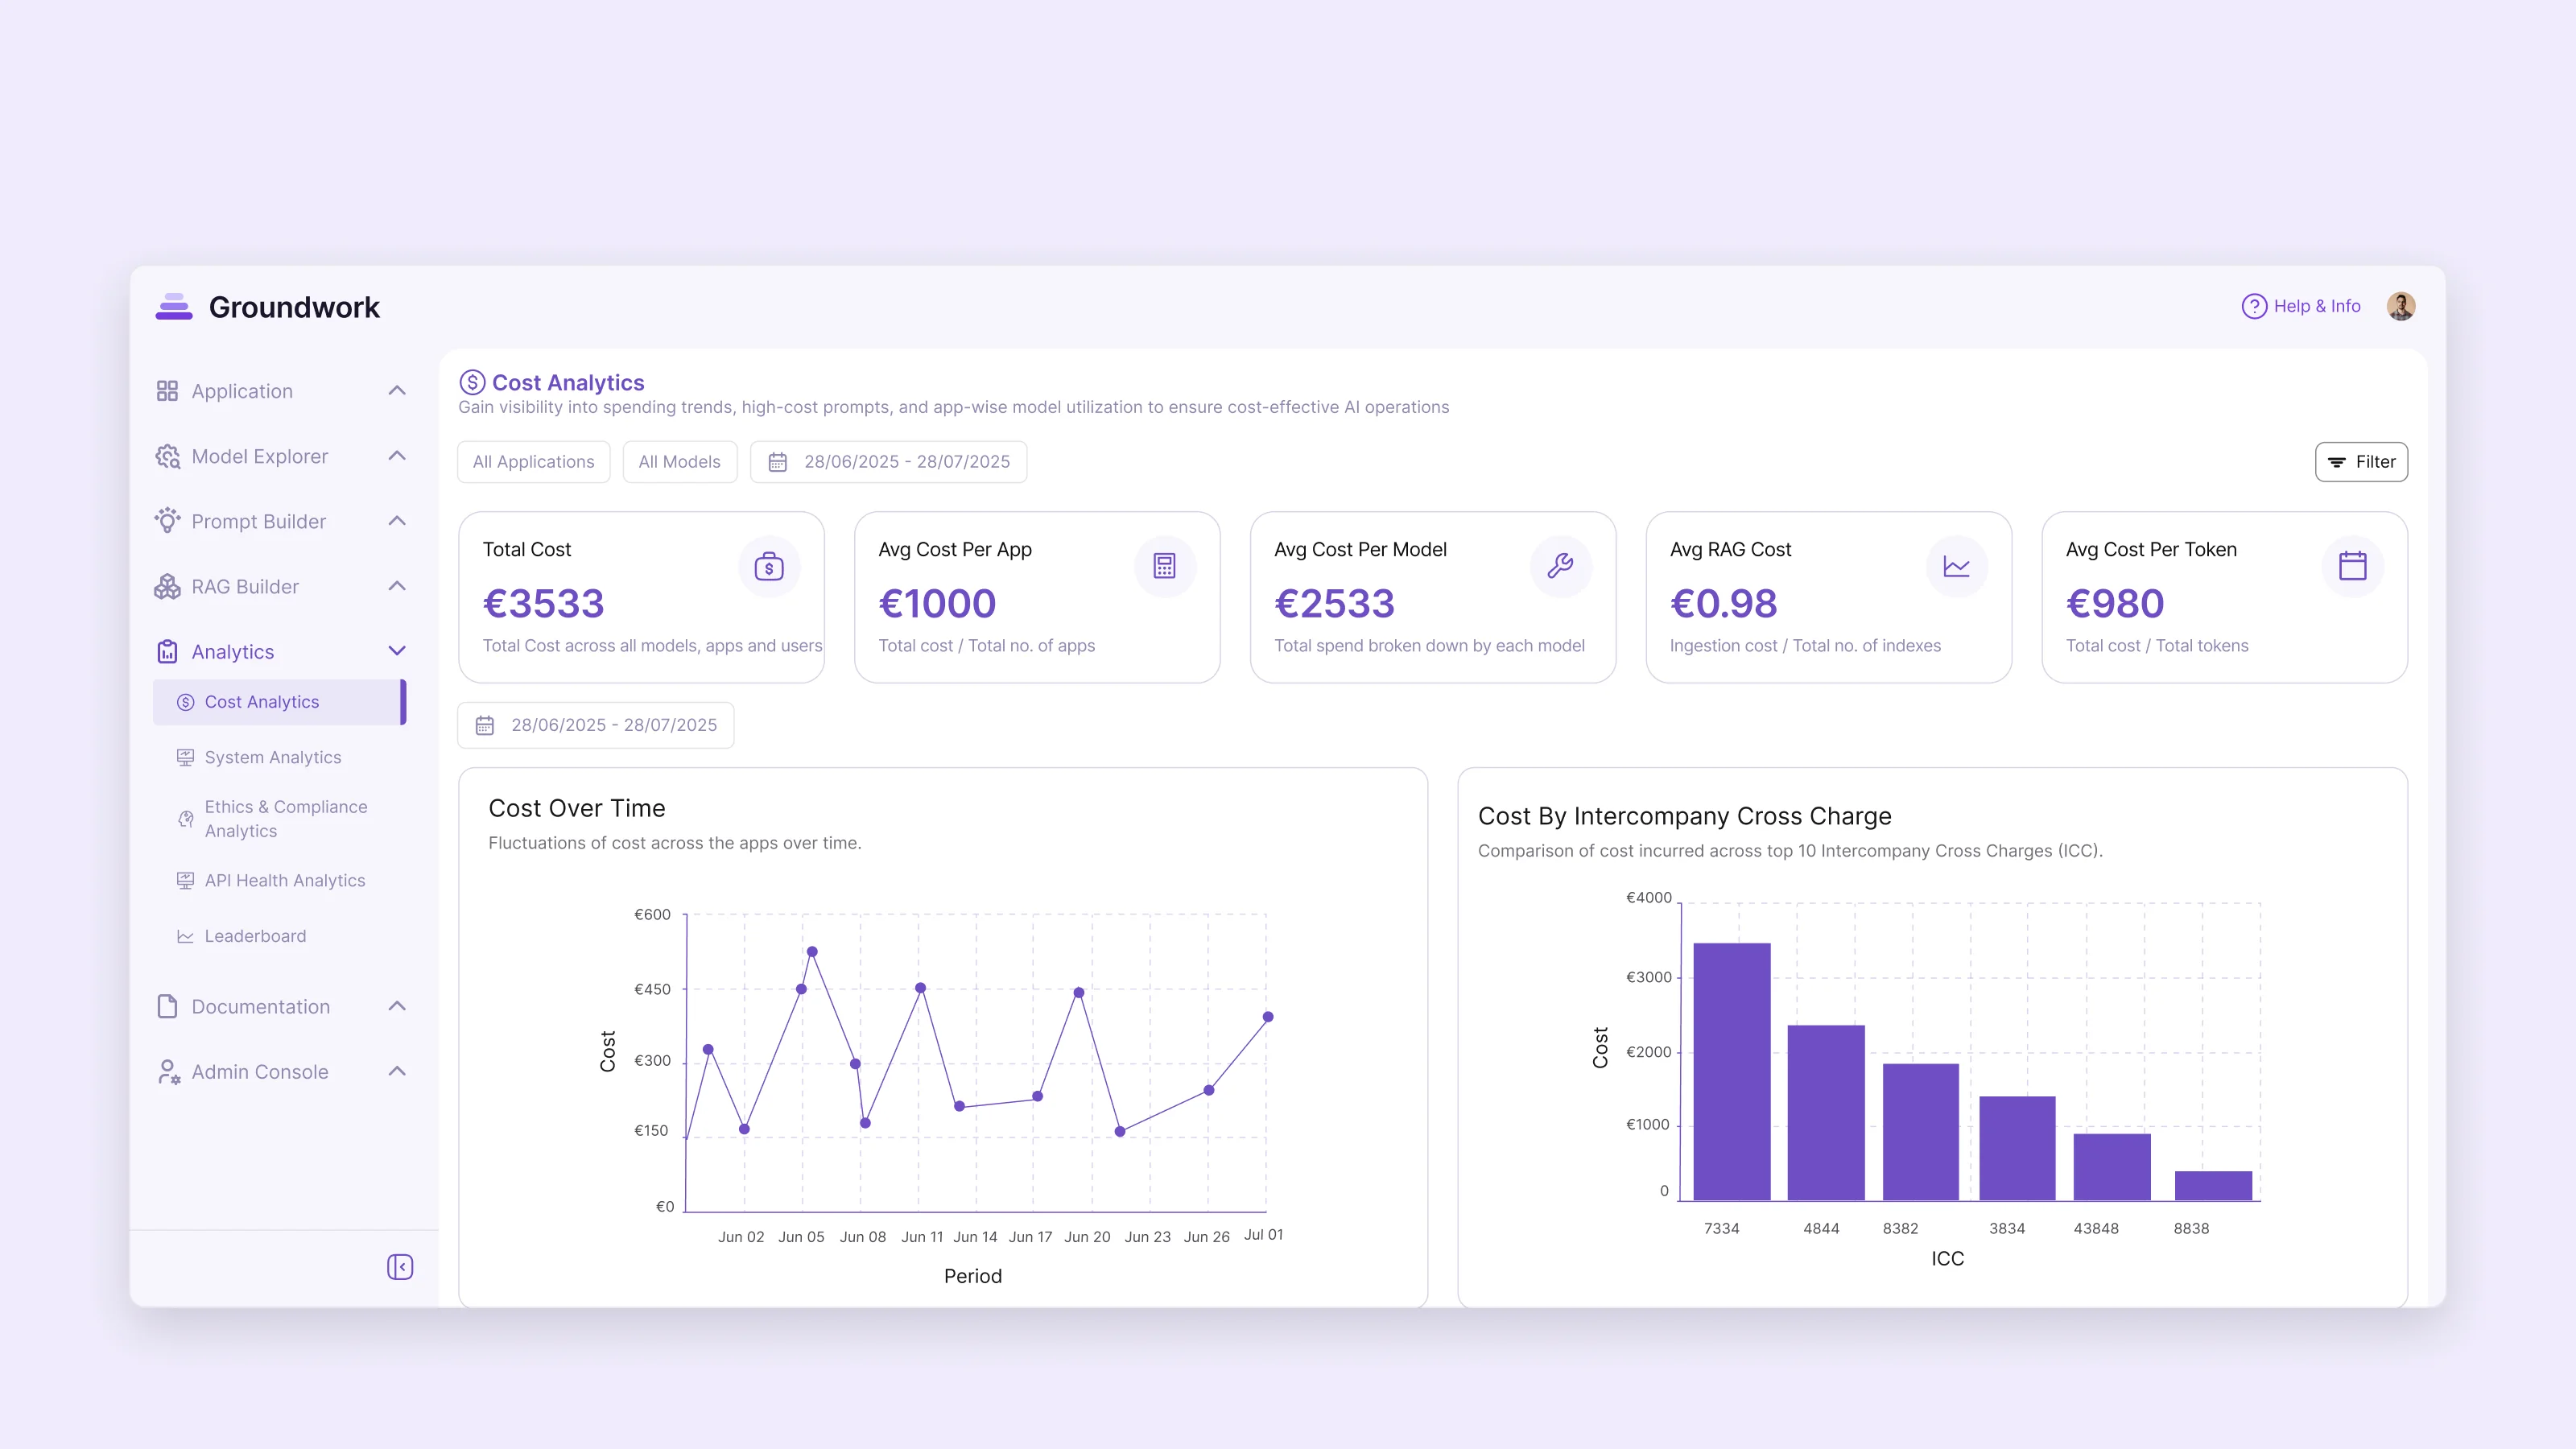Image resolution: width=2576 pixels, height=1449 pixels.
Task: Click the RAG Builder cubes icon
Action: click(167, 586)
